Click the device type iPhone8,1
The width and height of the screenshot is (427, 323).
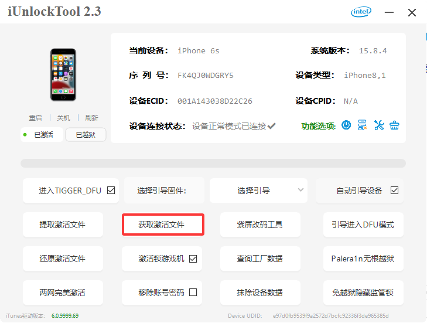pyautogui.click(x=365, y=76)
